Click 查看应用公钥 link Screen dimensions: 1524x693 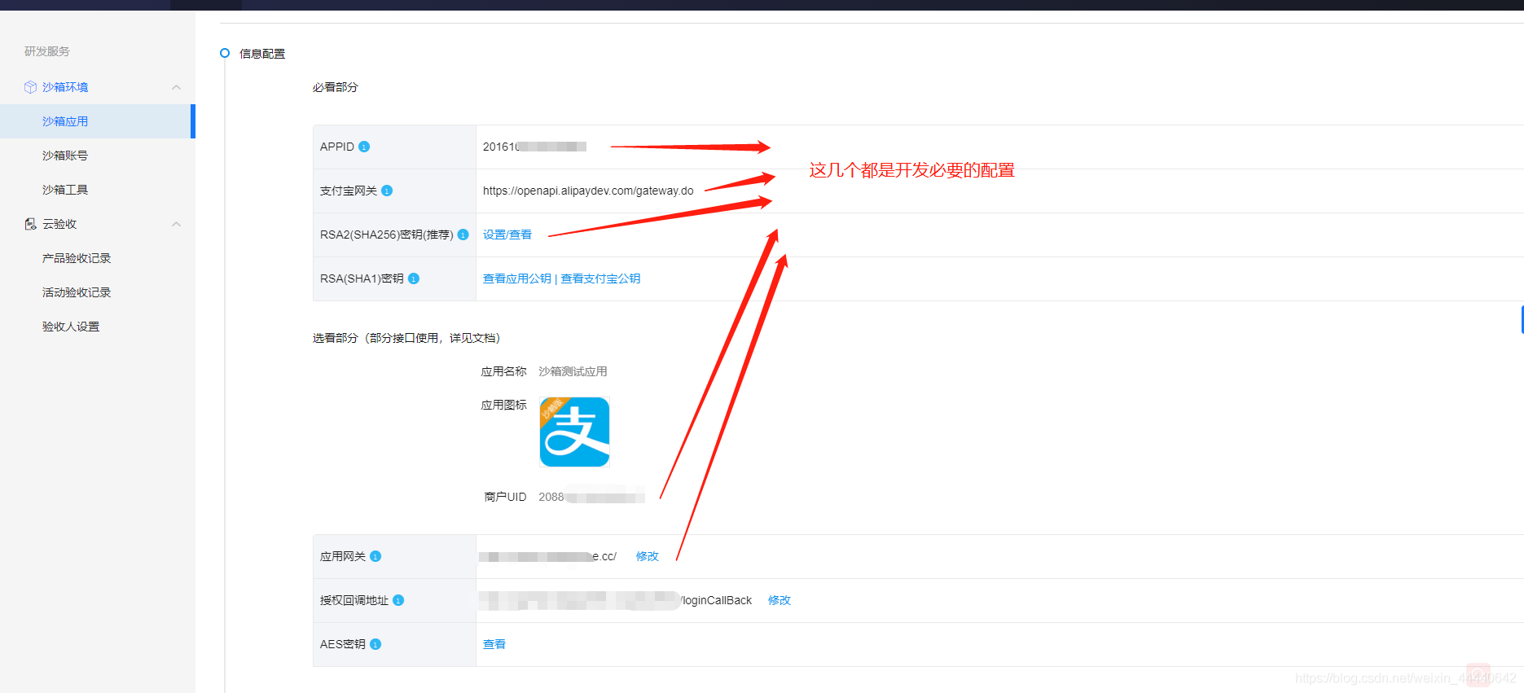point(516,279)
